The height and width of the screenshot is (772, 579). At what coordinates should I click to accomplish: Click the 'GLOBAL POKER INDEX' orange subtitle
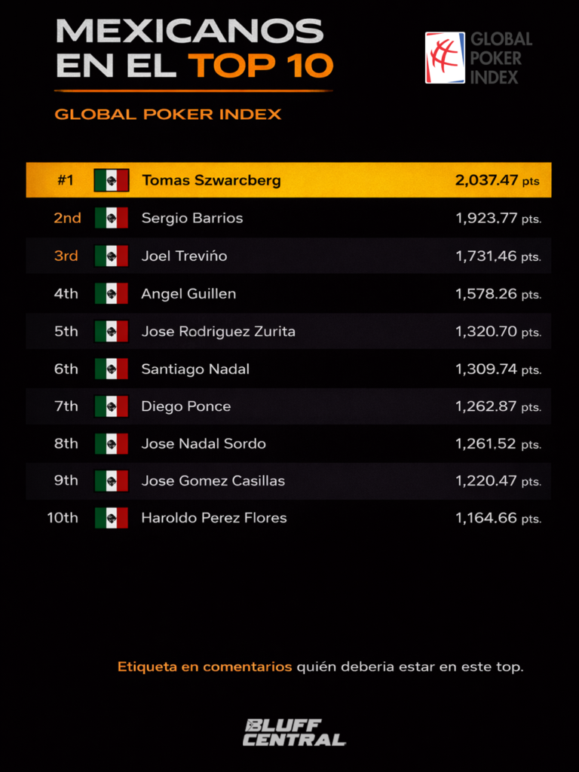click(x=168, y=115)
